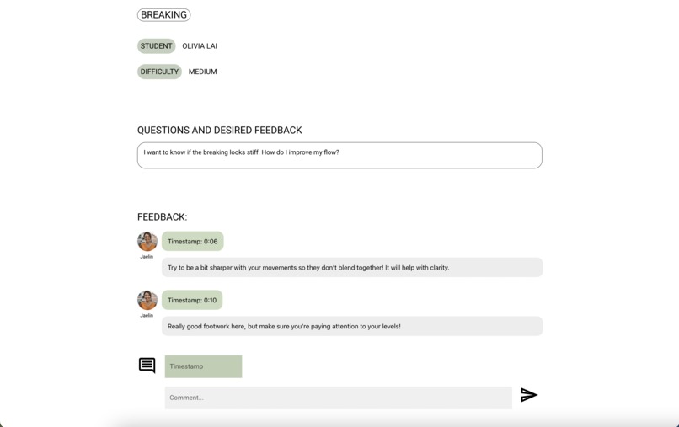Click Jaelin's avatar beside Timestamp 0:10
This screenshot has height=427, width=679.
pos(147,300)
